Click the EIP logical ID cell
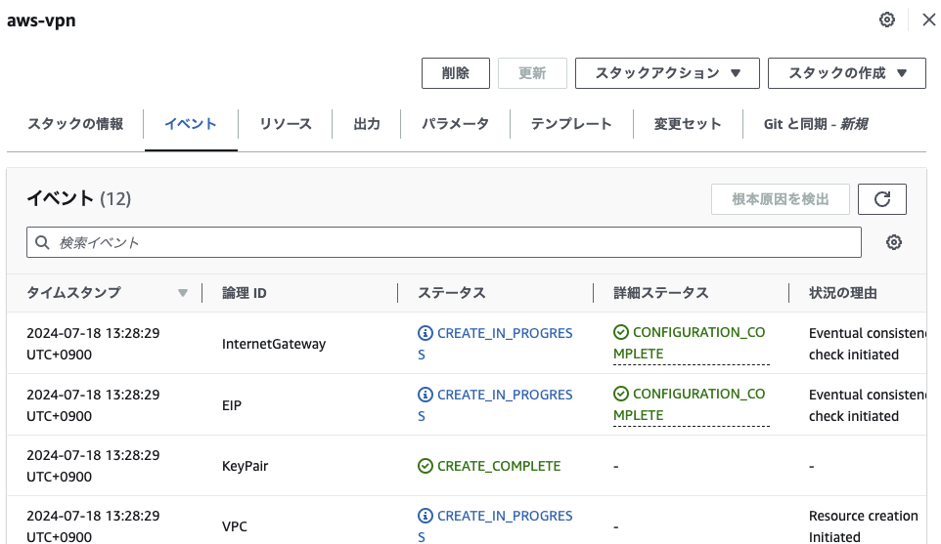941x544 pixels. tap(232, 405)
